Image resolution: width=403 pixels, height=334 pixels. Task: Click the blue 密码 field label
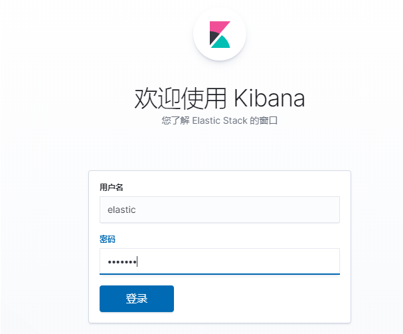pos(108,239)
